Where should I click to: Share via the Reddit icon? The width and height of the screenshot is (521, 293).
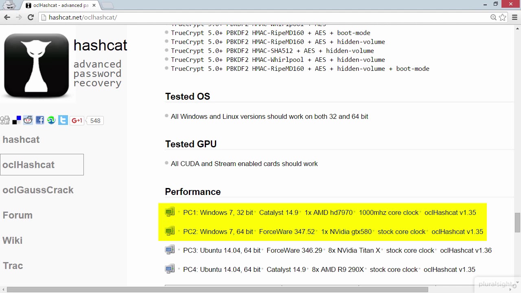click(x=28, y=120)
